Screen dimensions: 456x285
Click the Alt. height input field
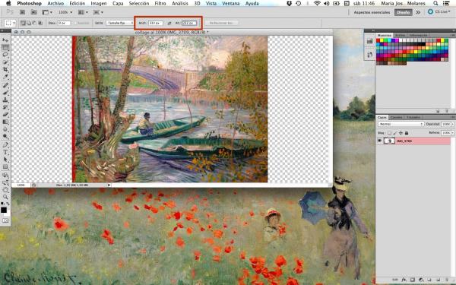coord(189,23)
